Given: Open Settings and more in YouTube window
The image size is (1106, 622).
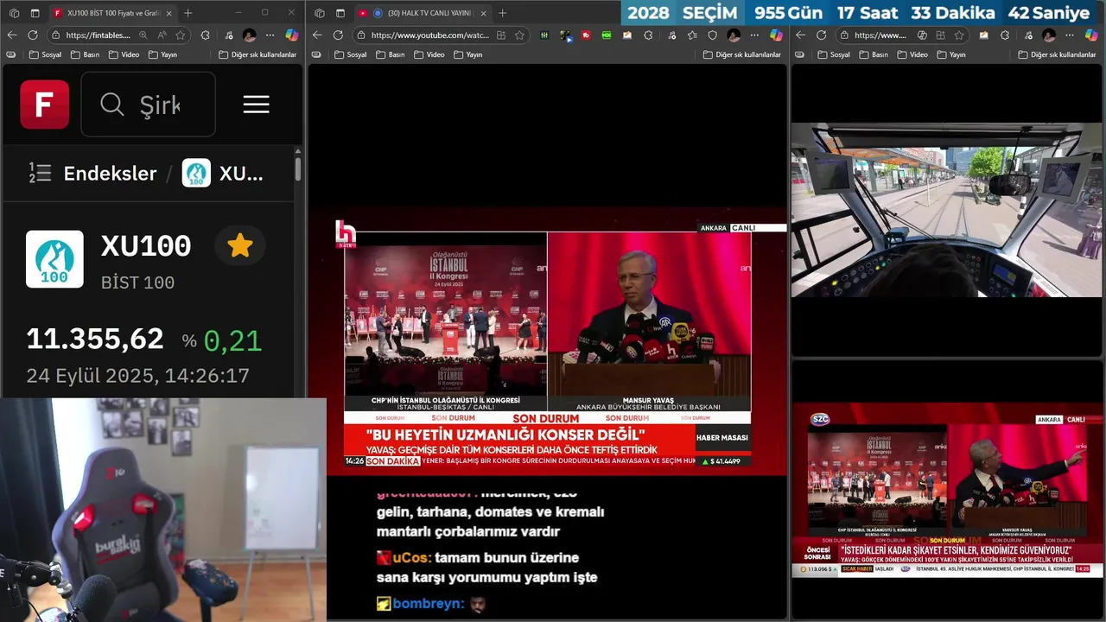Looking at the screenshot, I should click(754, 35).
